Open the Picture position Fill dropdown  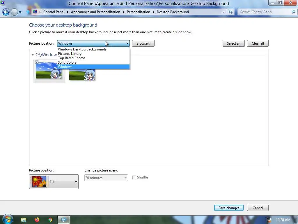(x=54, y=182)
